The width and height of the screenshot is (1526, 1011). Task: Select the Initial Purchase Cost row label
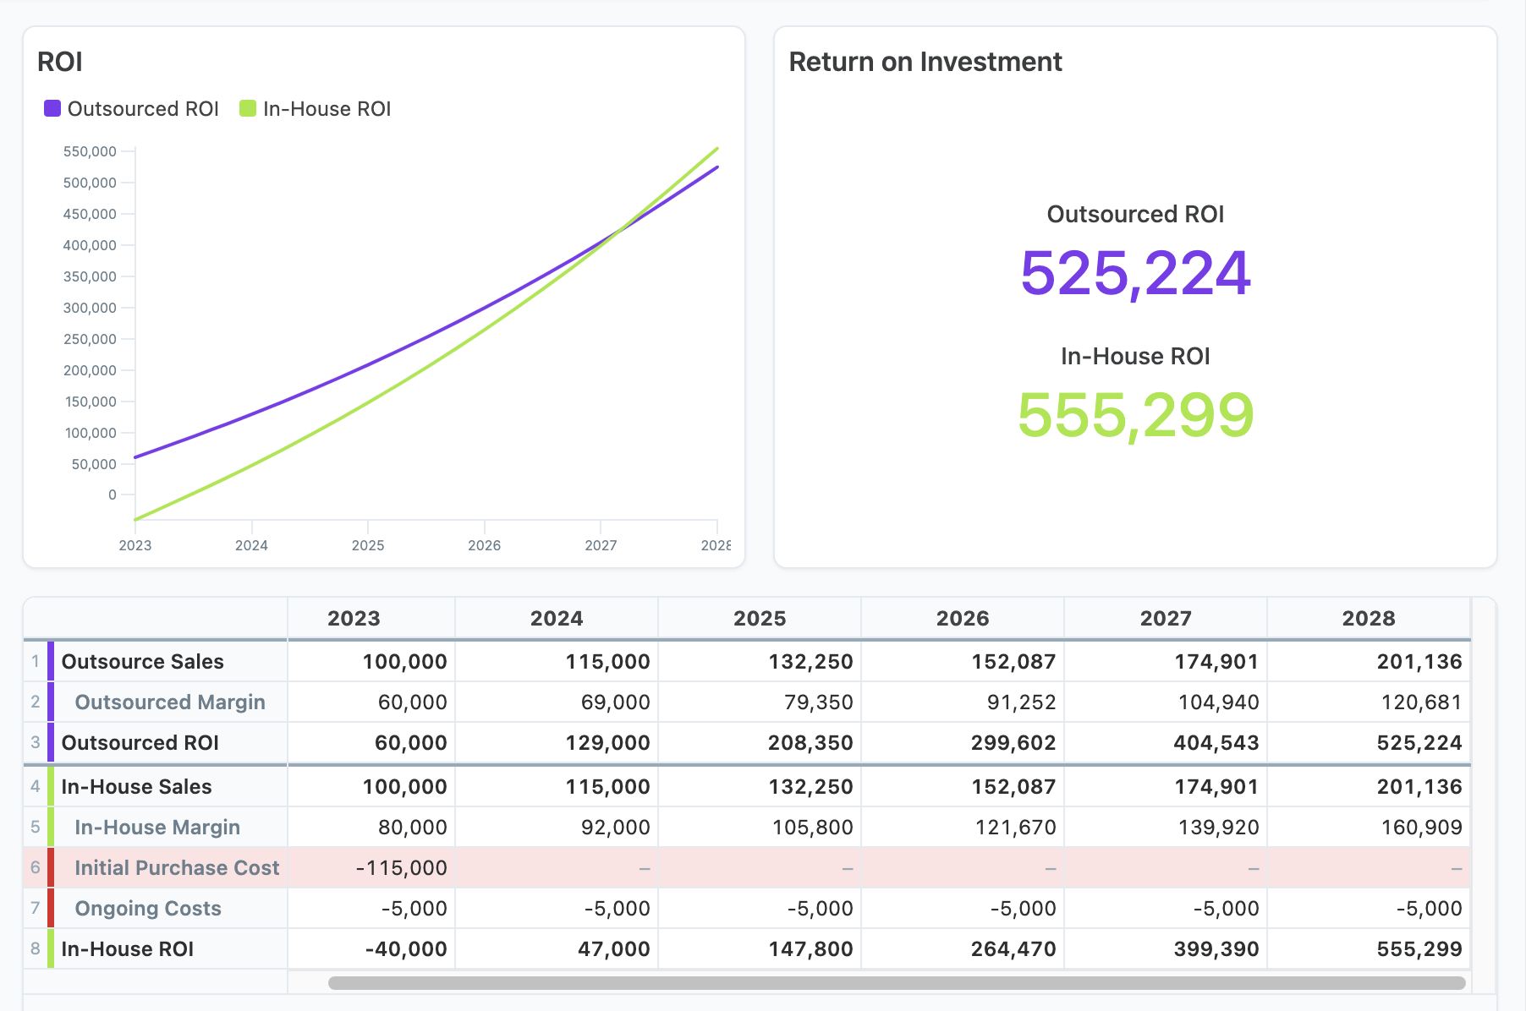(176, 868)
